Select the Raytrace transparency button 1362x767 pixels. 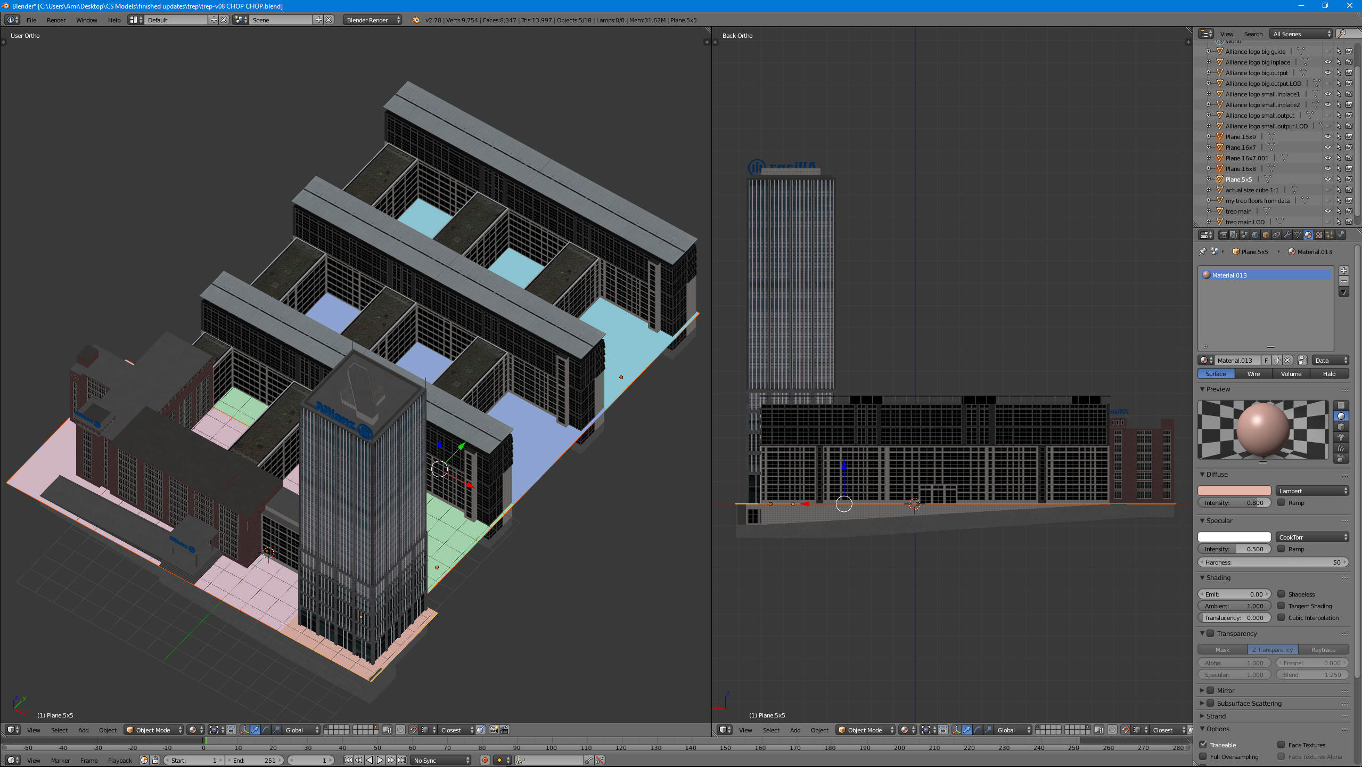click(x=1323, y=650)
